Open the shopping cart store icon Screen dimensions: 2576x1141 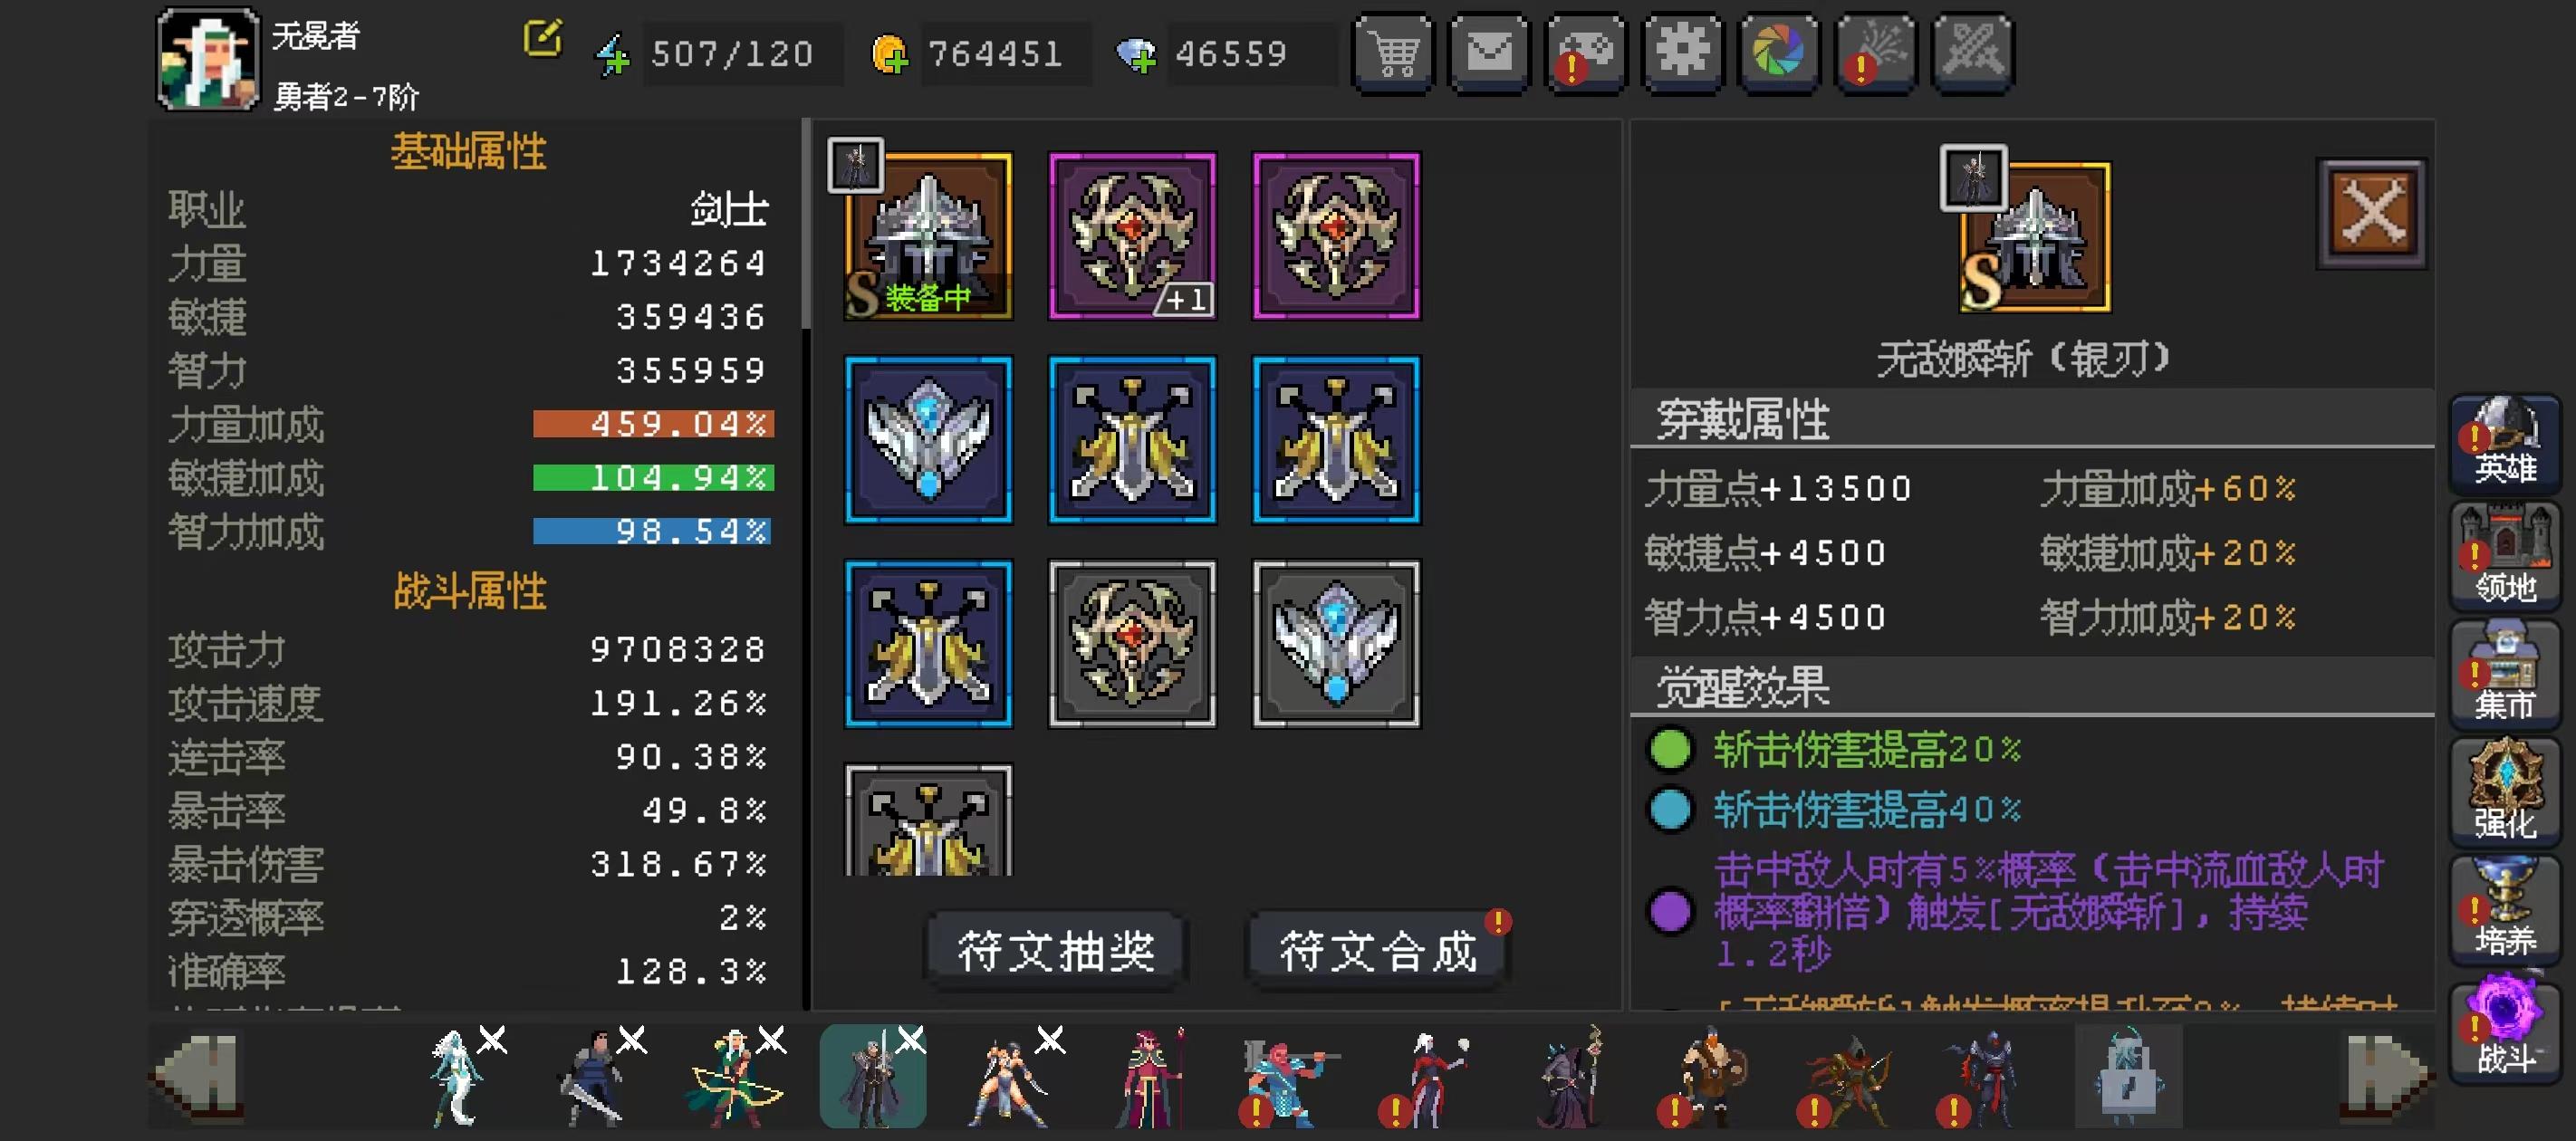pyautogui.click(x=1394, y=53)
